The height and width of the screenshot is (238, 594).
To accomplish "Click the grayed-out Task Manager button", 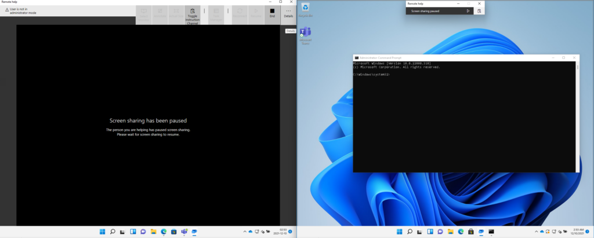I will click(216, 15).
